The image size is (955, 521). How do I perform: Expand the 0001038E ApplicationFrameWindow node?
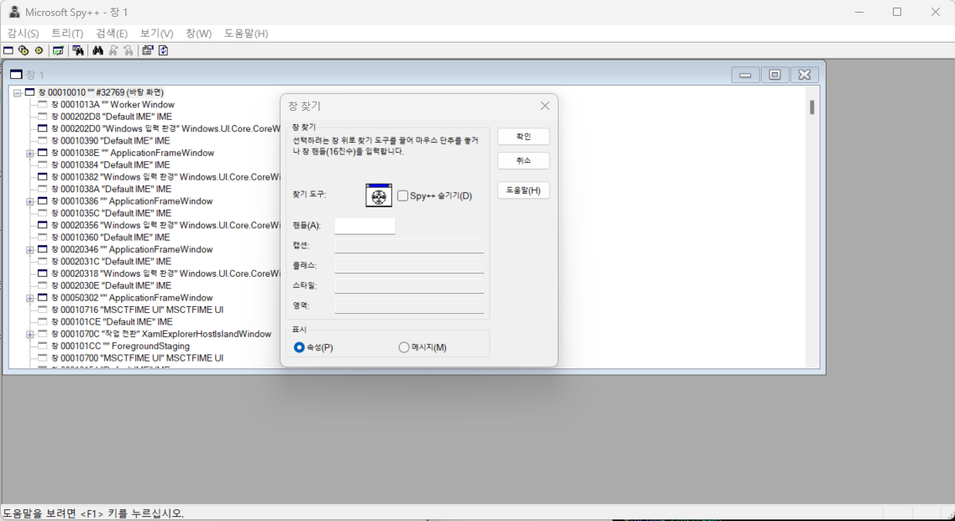pos(30,154)
